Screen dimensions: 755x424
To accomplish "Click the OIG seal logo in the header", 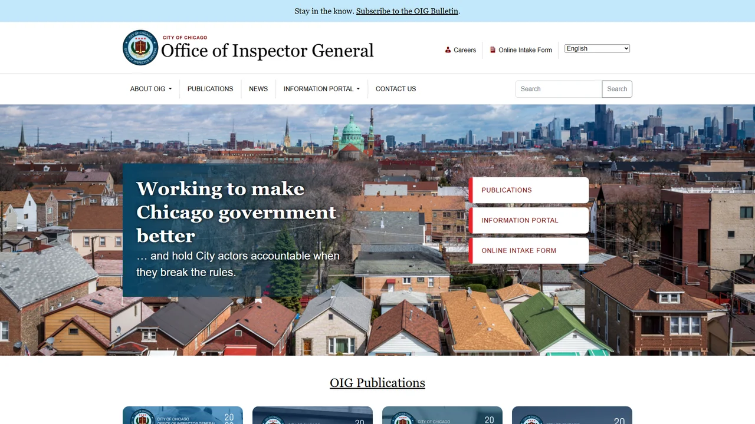I will click(140, 48).
